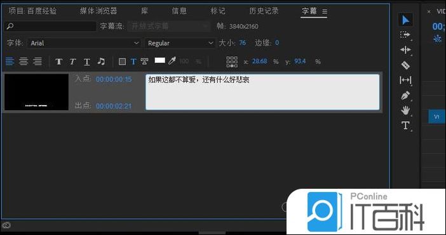Toggle italic caption text
This screenshot has height=235, width=446.
pyautogui.click(x=72, y=61)
